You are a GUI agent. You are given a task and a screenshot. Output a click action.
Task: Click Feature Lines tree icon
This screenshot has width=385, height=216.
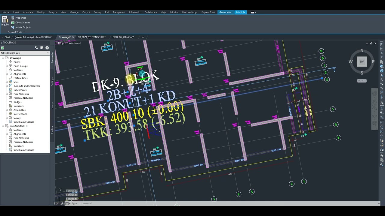tap(11, 78)
